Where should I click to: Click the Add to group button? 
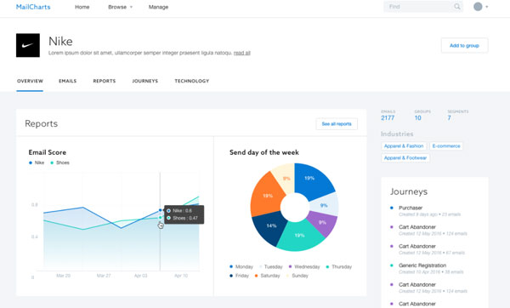tap(464, 46)
